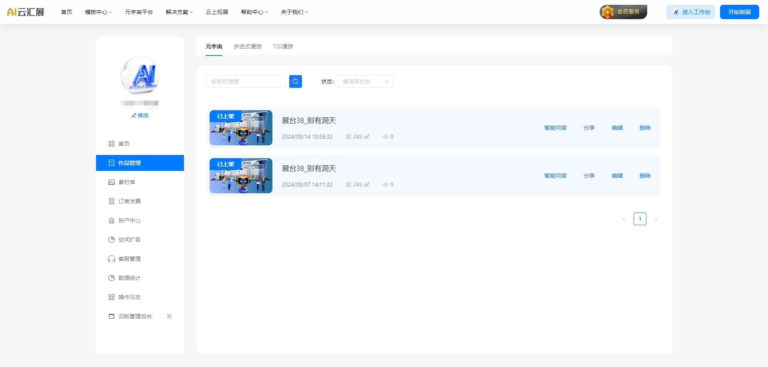Click 进入工作台 to enter the workspace
Screen dimensions: 768x367
pos(690,12)
